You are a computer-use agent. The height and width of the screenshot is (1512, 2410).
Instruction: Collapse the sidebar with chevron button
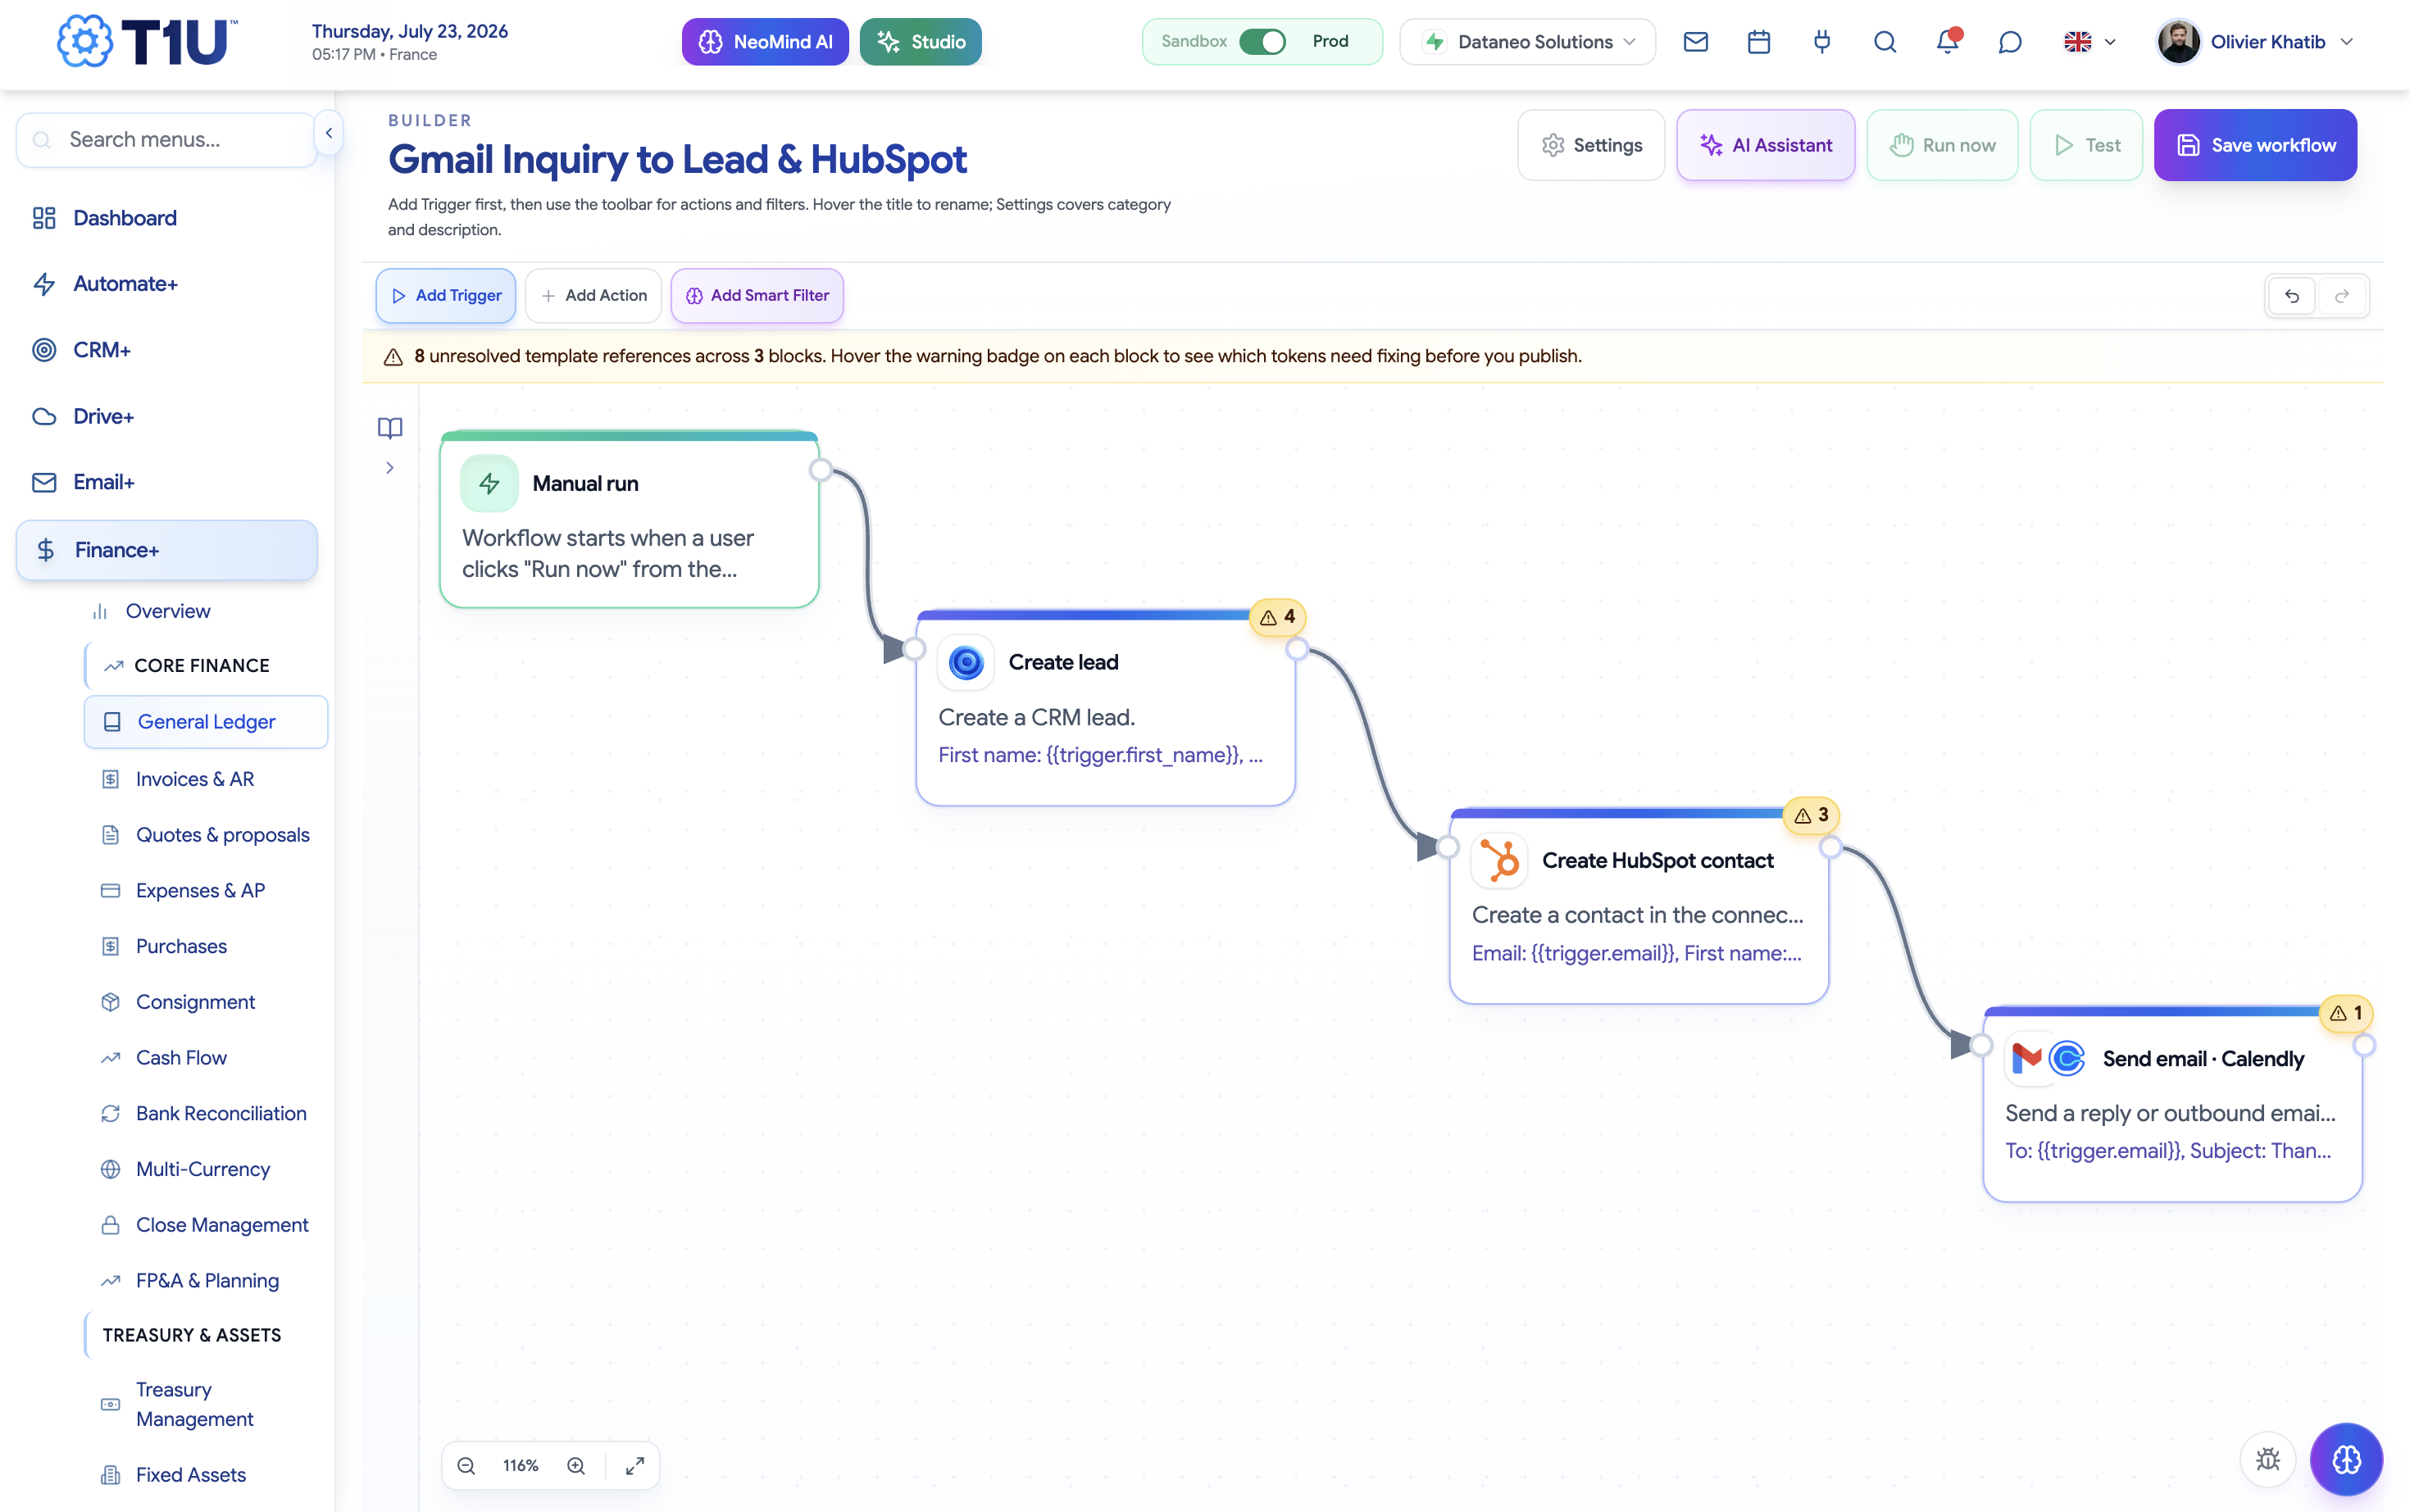click(x=329, y=133)
